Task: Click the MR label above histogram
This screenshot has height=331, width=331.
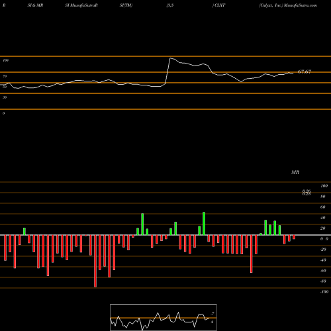Action: 295,172
